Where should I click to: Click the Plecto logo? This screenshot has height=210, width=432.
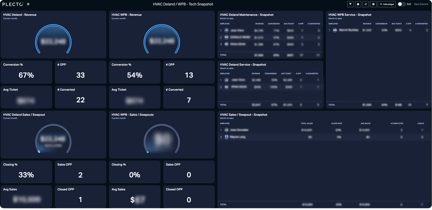[x=13, y=4]
